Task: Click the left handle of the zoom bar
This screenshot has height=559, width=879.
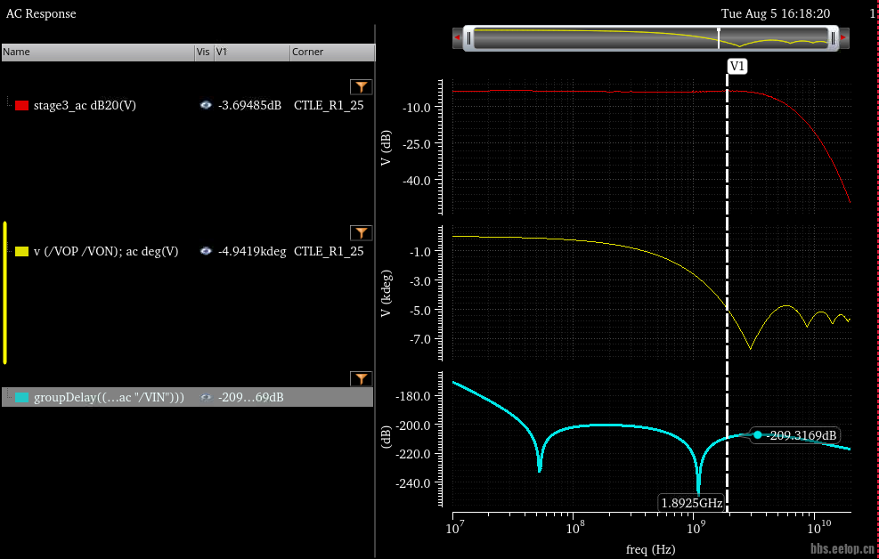Action: (x=468, y=38)
